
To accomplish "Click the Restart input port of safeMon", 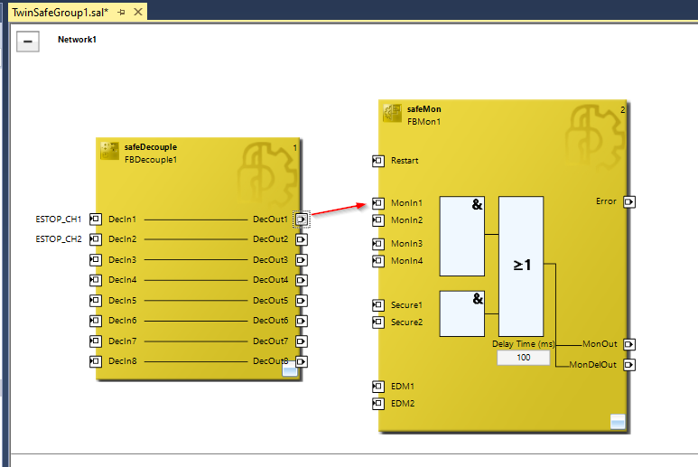I will 378,161.
